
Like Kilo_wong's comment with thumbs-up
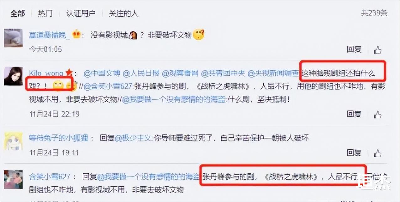click(x=377, y=114)
